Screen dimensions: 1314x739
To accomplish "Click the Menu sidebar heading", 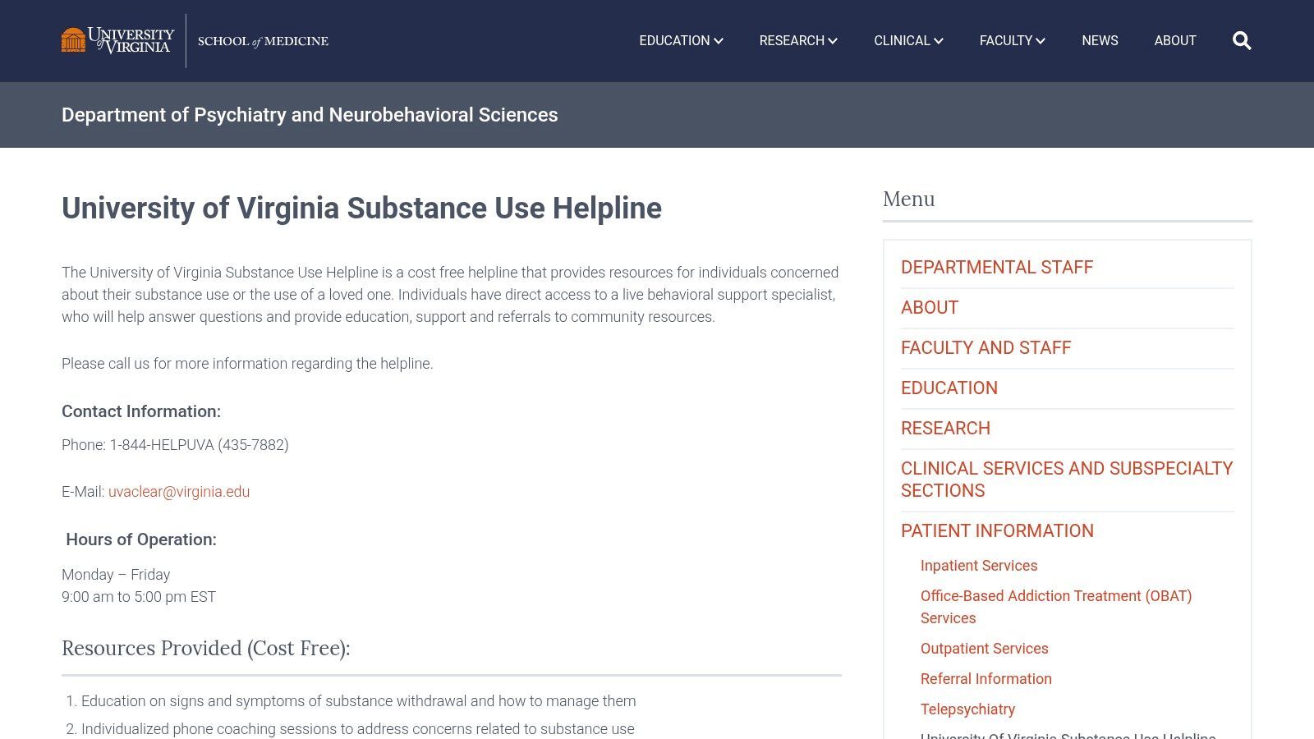I will (x=909, y=200).
